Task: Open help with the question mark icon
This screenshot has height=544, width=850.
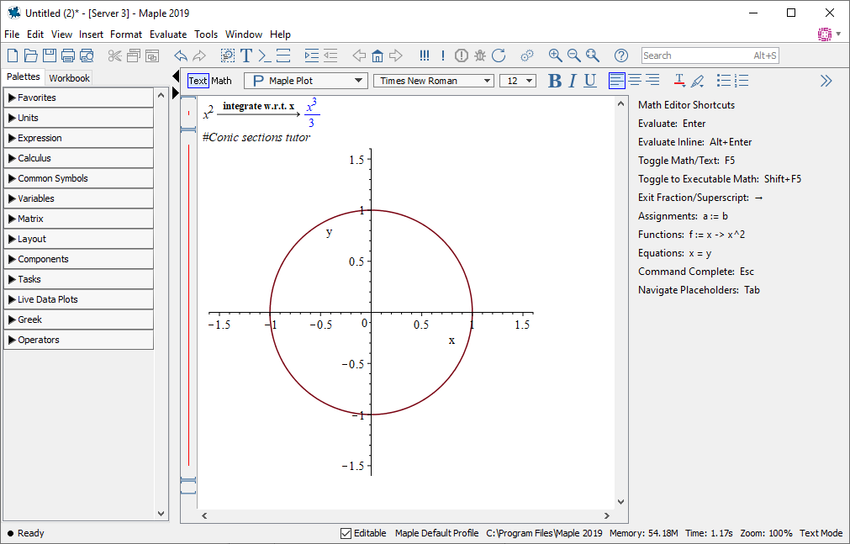Action: click(621, 55)
